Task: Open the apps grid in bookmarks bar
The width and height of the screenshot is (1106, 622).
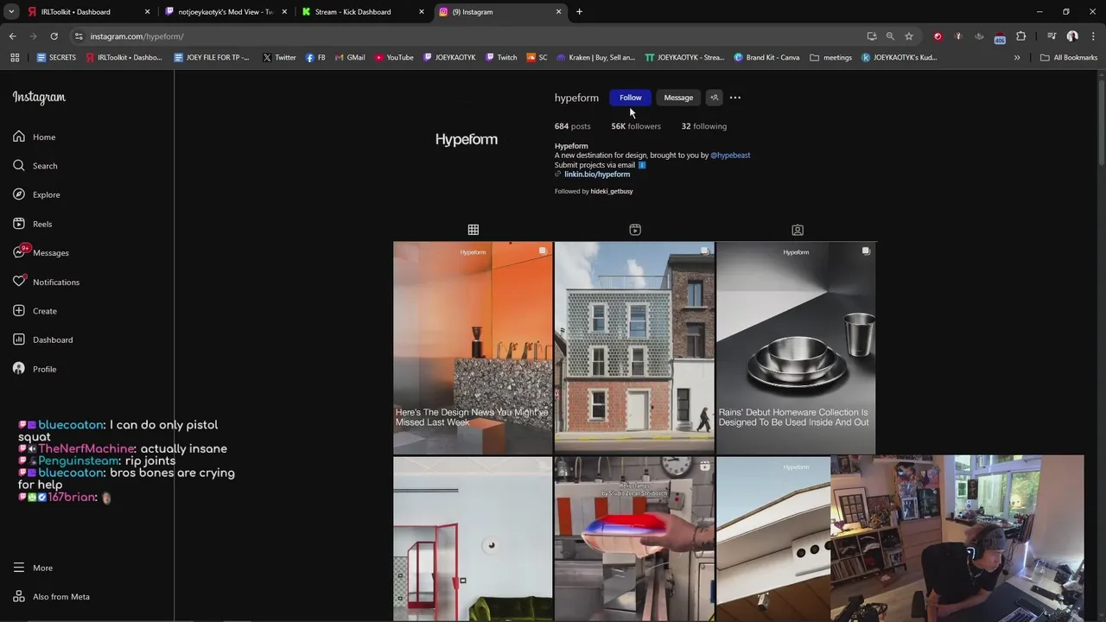Action: [15, 57]
